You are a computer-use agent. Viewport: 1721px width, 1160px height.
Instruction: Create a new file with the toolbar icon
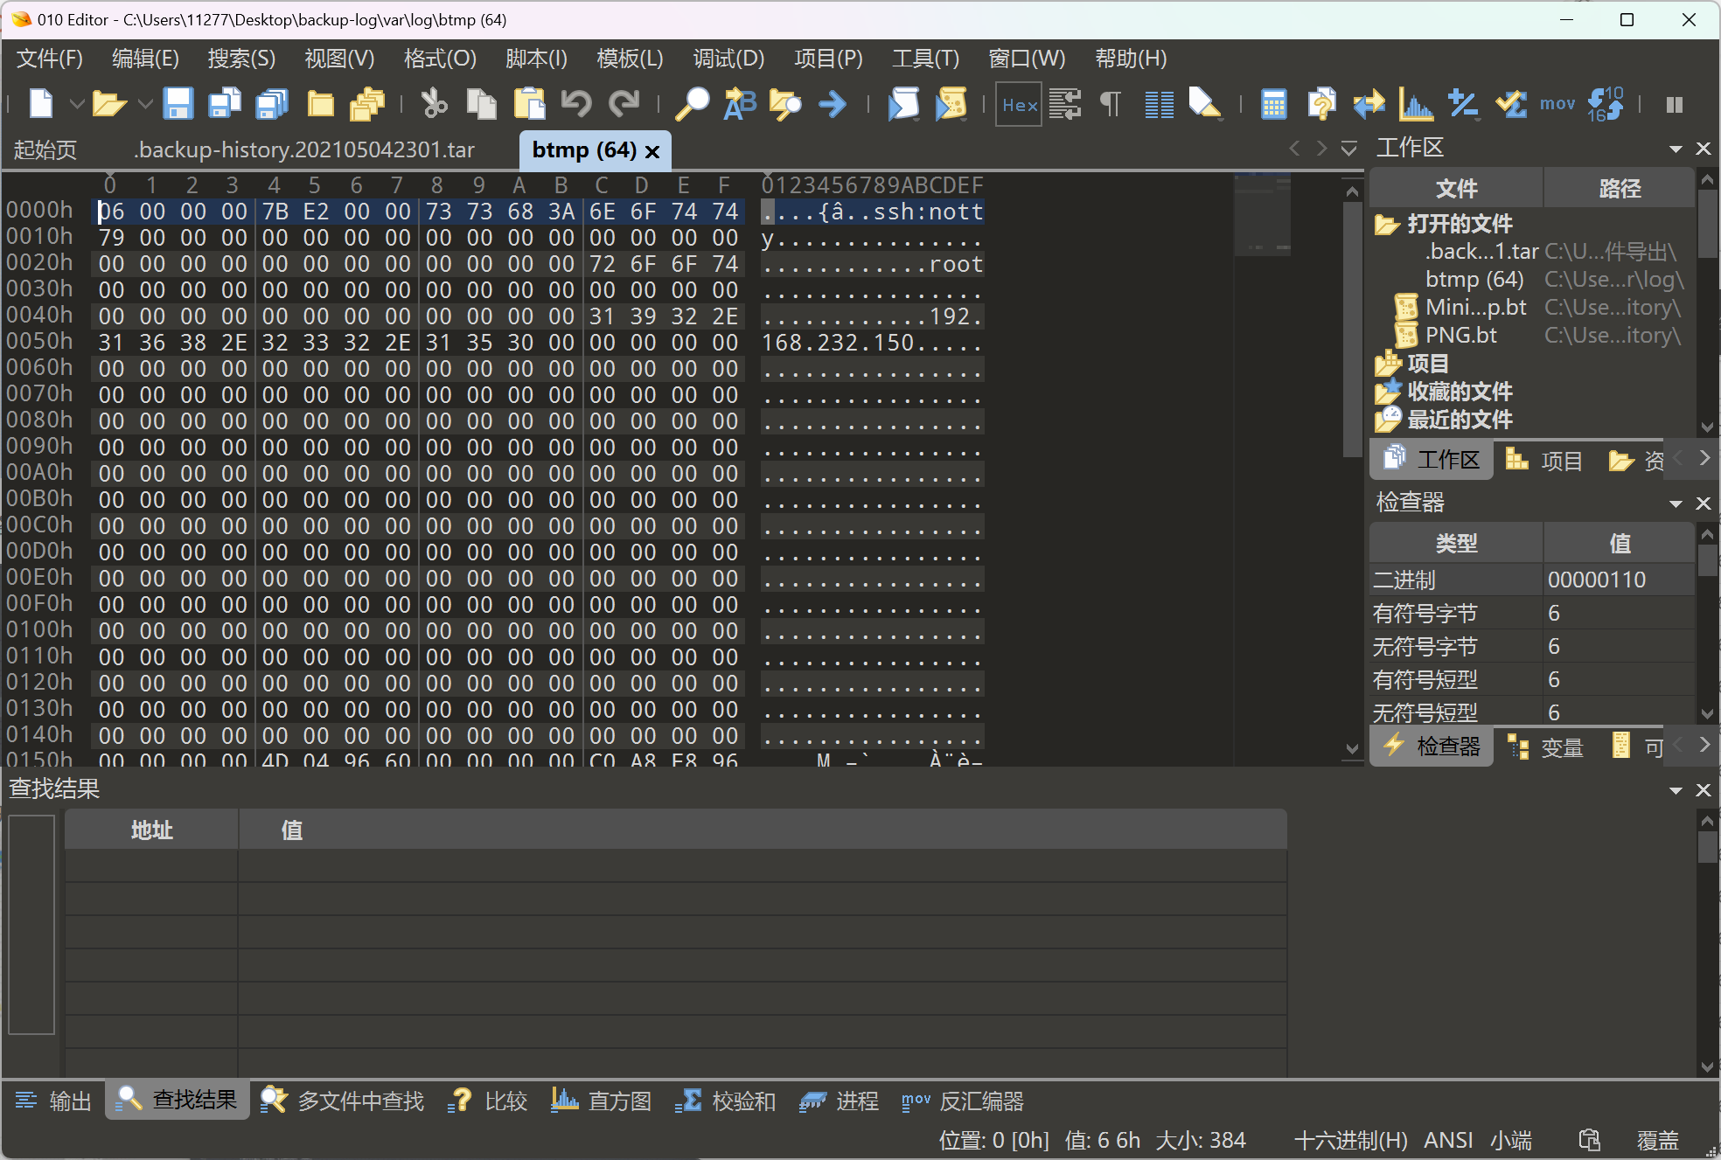41,104
